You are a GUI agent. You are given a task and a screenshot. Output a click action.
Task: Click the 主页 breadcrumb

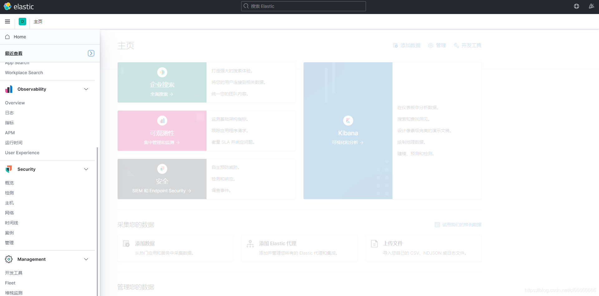38,21
